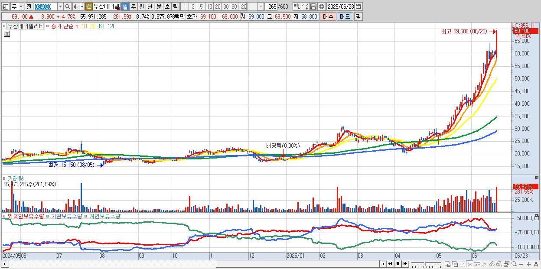
Task: Save chart settings with floppy icon
Action: 313,6
